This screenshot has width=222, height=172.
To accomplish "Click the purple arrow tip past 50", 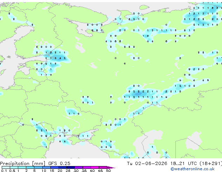I will point(111,167).
